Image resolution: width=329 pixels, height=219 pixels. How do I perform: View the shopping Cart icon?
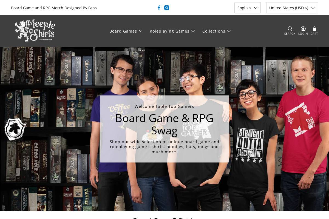pyautogui.click(x=314, y=29)
